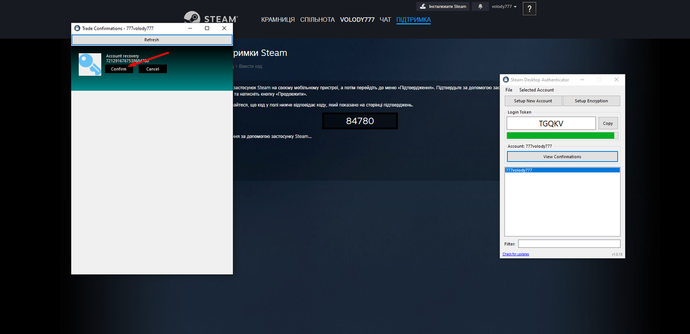
Task: Click the green login token progress bar
Action: tap(562, 136)
